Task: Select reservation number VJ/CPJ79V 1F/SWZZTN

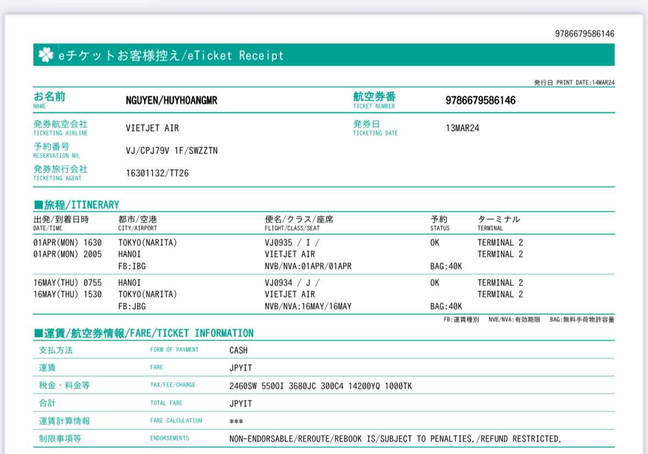Action: tap(171, 151)
